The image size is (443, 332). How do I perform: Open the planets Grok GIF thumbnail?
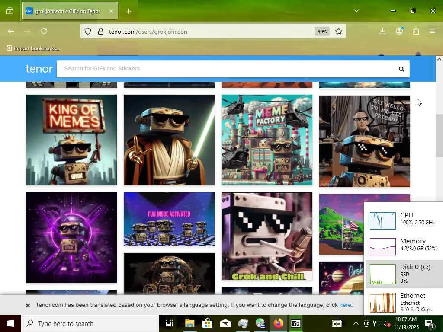coord(341,278)
